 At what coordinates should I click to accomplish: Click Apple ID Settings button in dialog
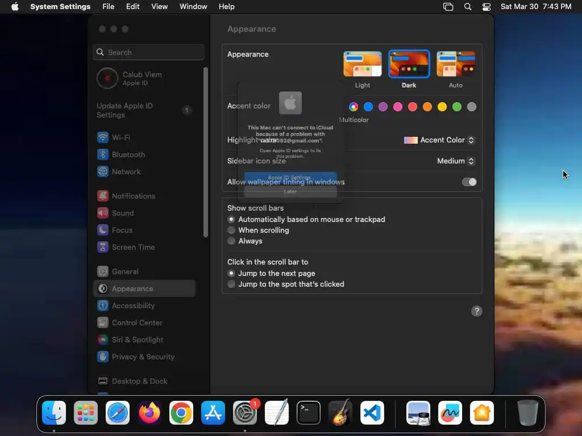pyautogui.click(x=290, y=177)
